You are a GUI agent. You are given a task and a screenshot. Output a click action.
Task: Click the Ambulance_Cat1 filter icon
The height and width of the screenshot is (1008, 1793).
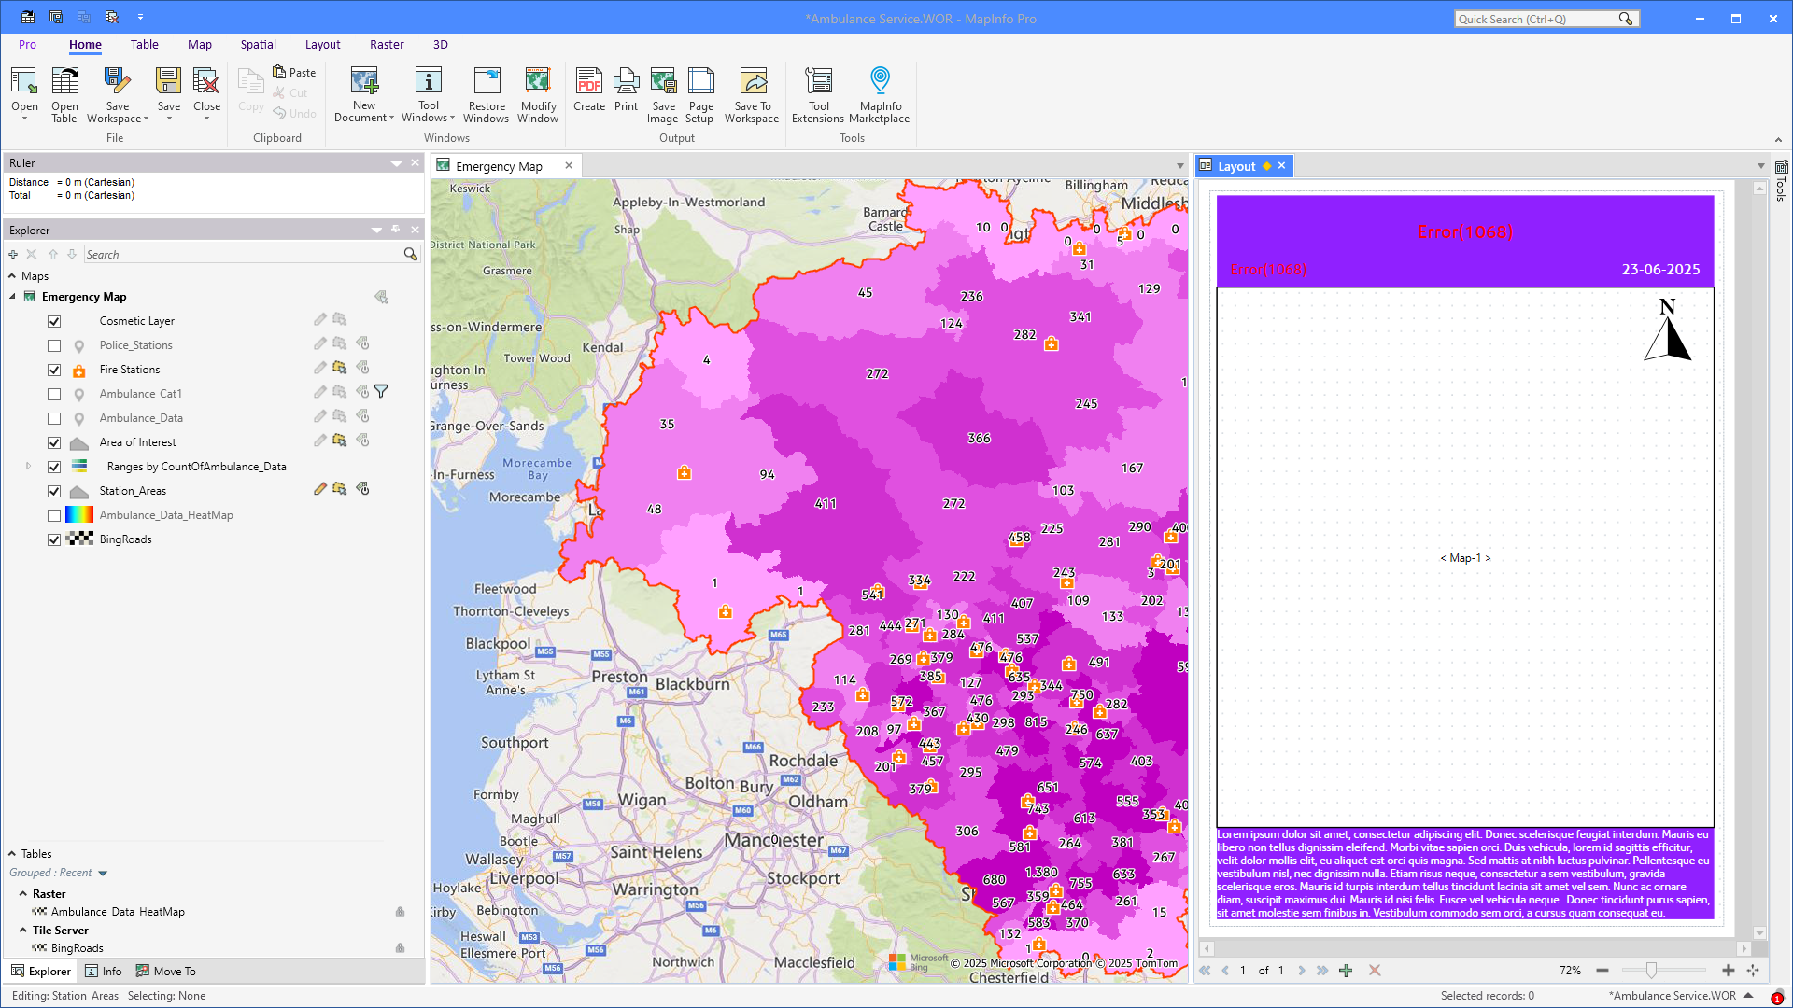[381, 392]
